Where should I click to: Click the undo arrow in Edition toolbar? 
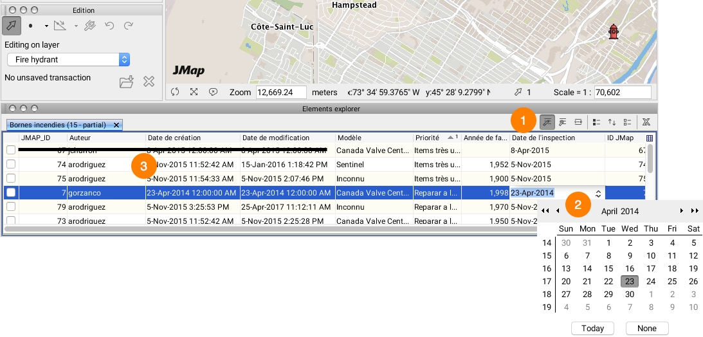coord(109,26)
